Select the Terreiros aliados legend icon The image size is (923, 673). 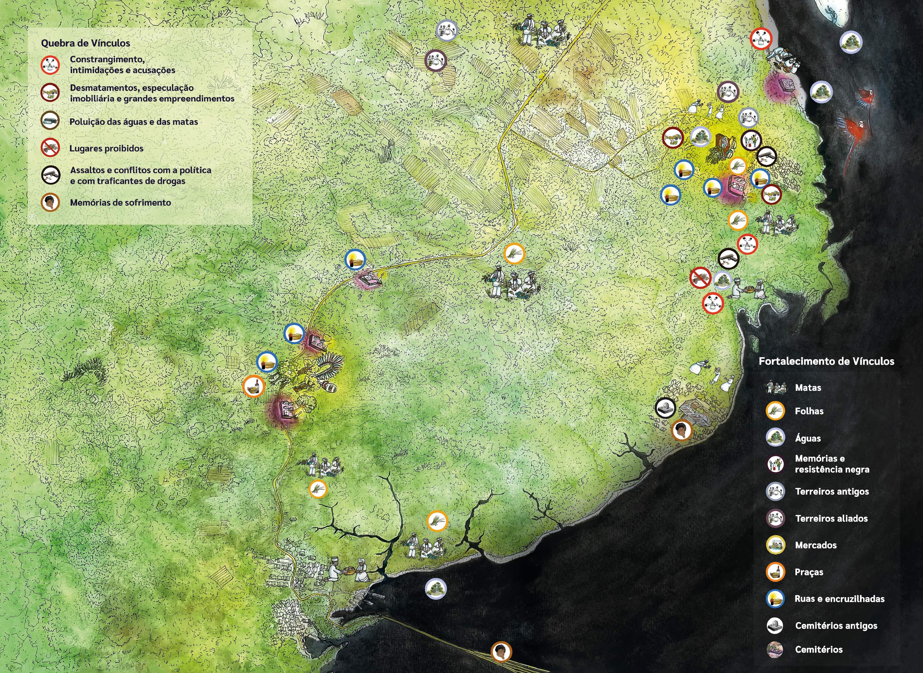coord(775,518)
